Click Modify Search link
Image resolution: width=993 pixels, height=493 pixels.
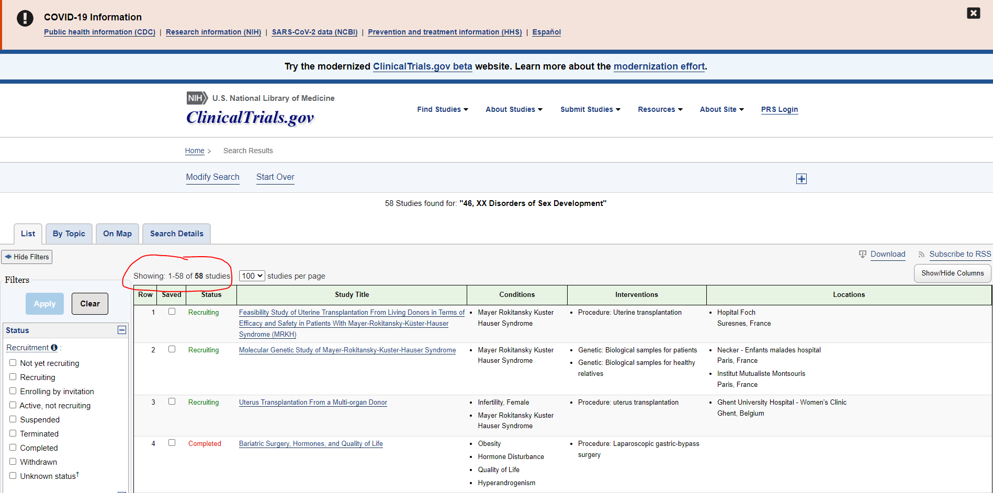point(212,177)
